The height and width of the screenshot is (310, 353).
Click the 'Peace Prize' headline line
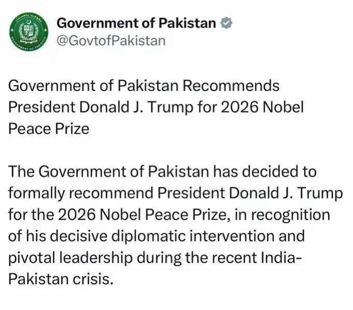(x=49, y=129)
